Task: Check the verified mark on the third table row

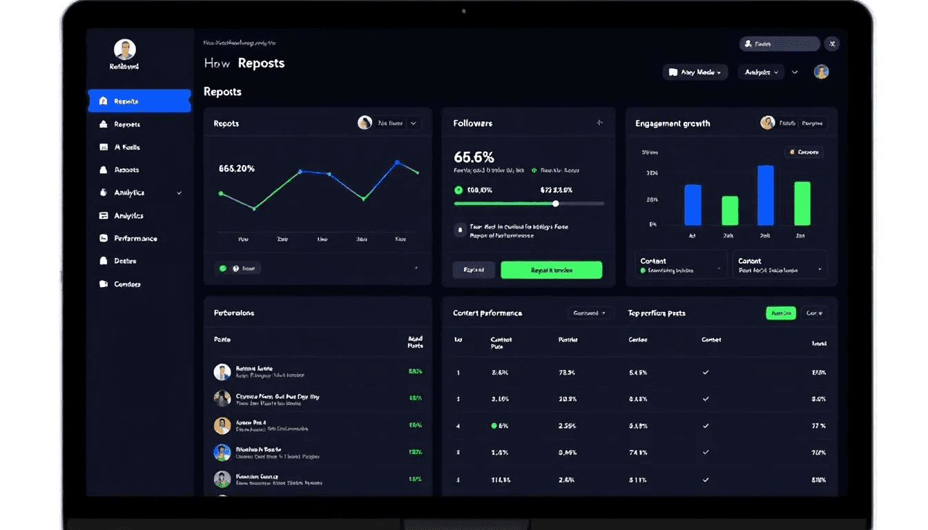Action: pos(706,426)
